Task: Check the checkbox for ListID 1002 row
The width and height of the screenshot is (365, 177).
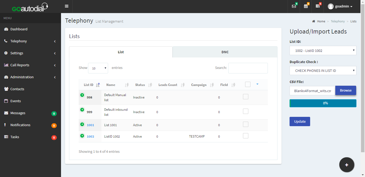Action: pyautogui.click(x=246, y=136)
